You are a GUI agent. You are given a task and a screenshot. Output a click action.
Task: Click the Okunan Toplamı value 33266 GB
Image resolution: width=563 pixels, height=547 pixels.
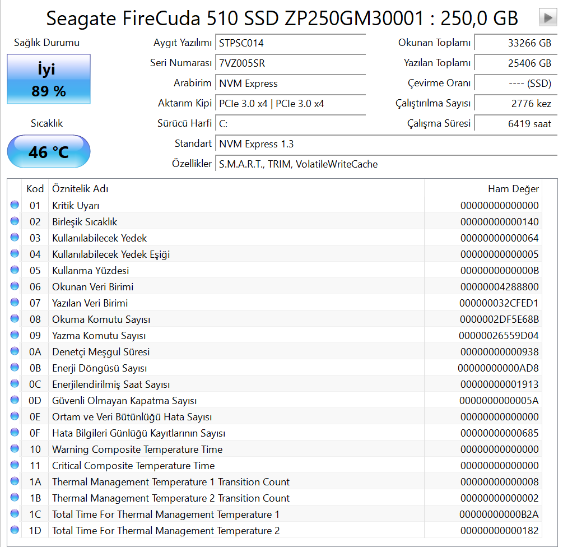(x=514, y=43)
